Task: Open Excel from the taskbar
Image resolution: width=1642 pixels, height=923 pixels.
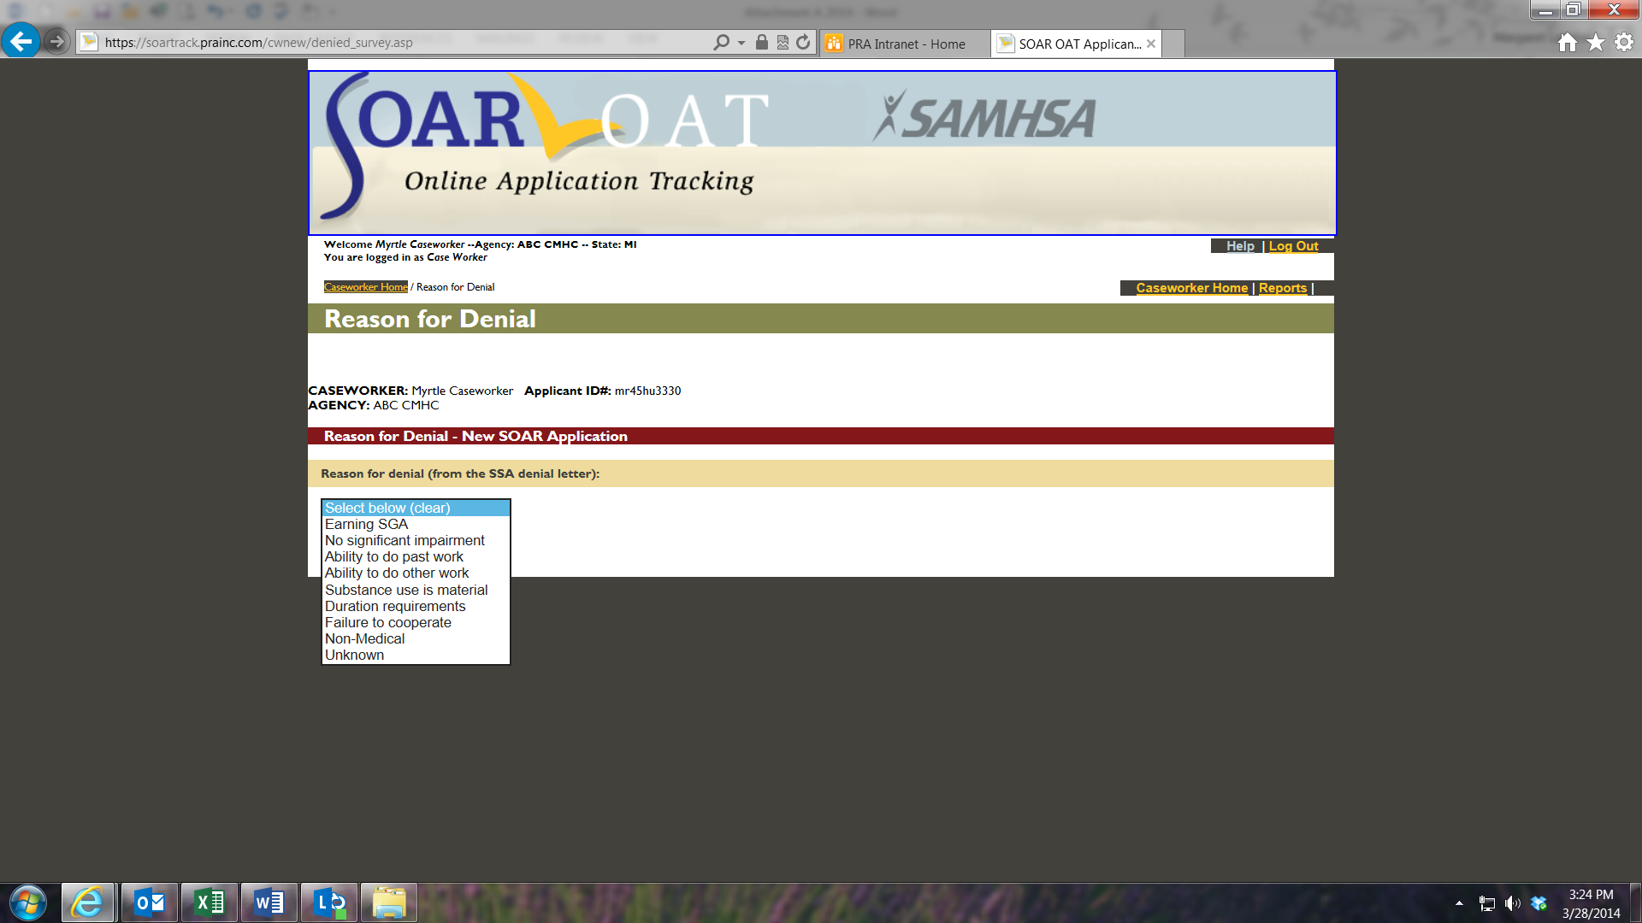Action: pyautogui.click(x=210, y=902)
